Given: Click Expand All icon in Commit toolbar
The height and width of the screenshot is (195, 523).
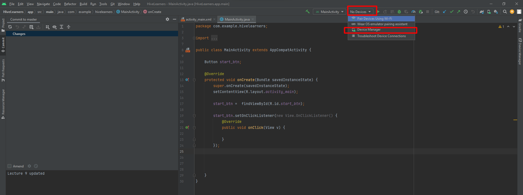Looking at the screenshot, I should point(61,27).
